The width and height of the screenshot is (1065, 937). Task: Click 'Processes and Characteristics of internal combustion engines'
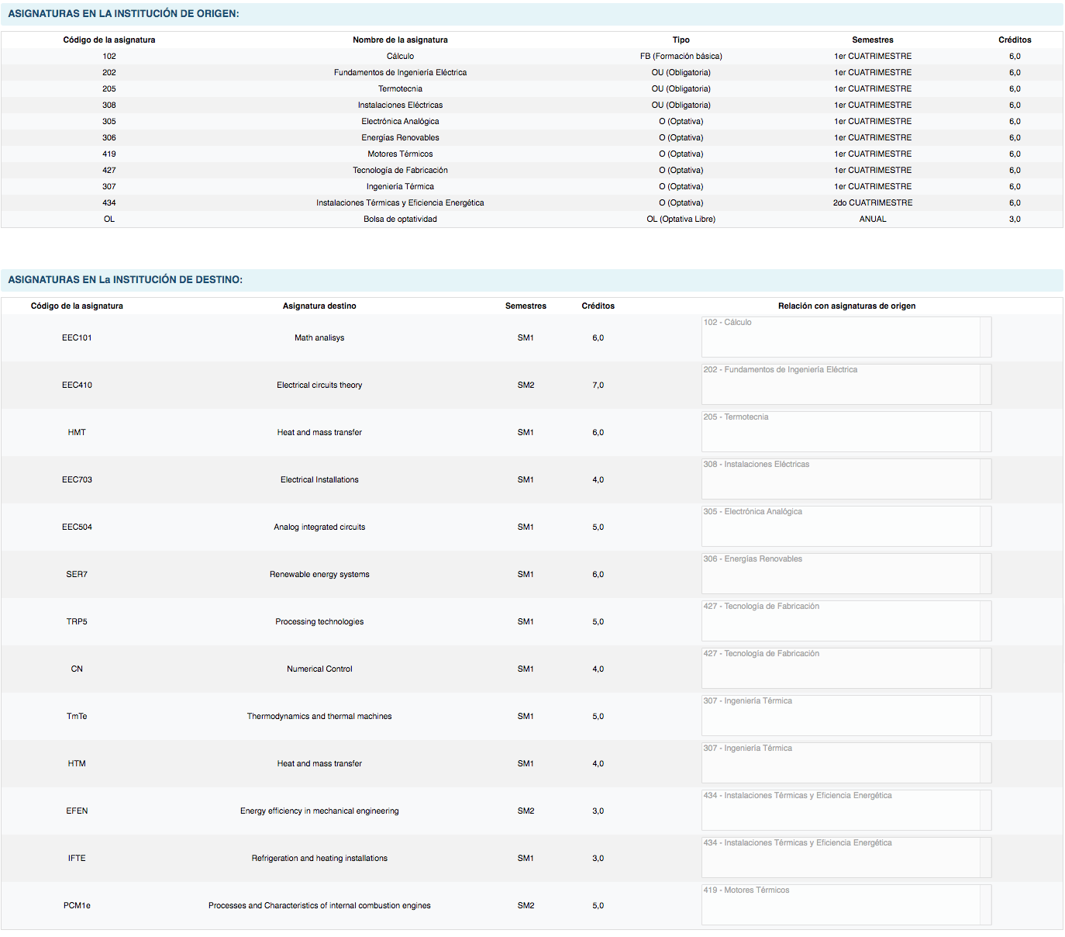tap(319, 905)
